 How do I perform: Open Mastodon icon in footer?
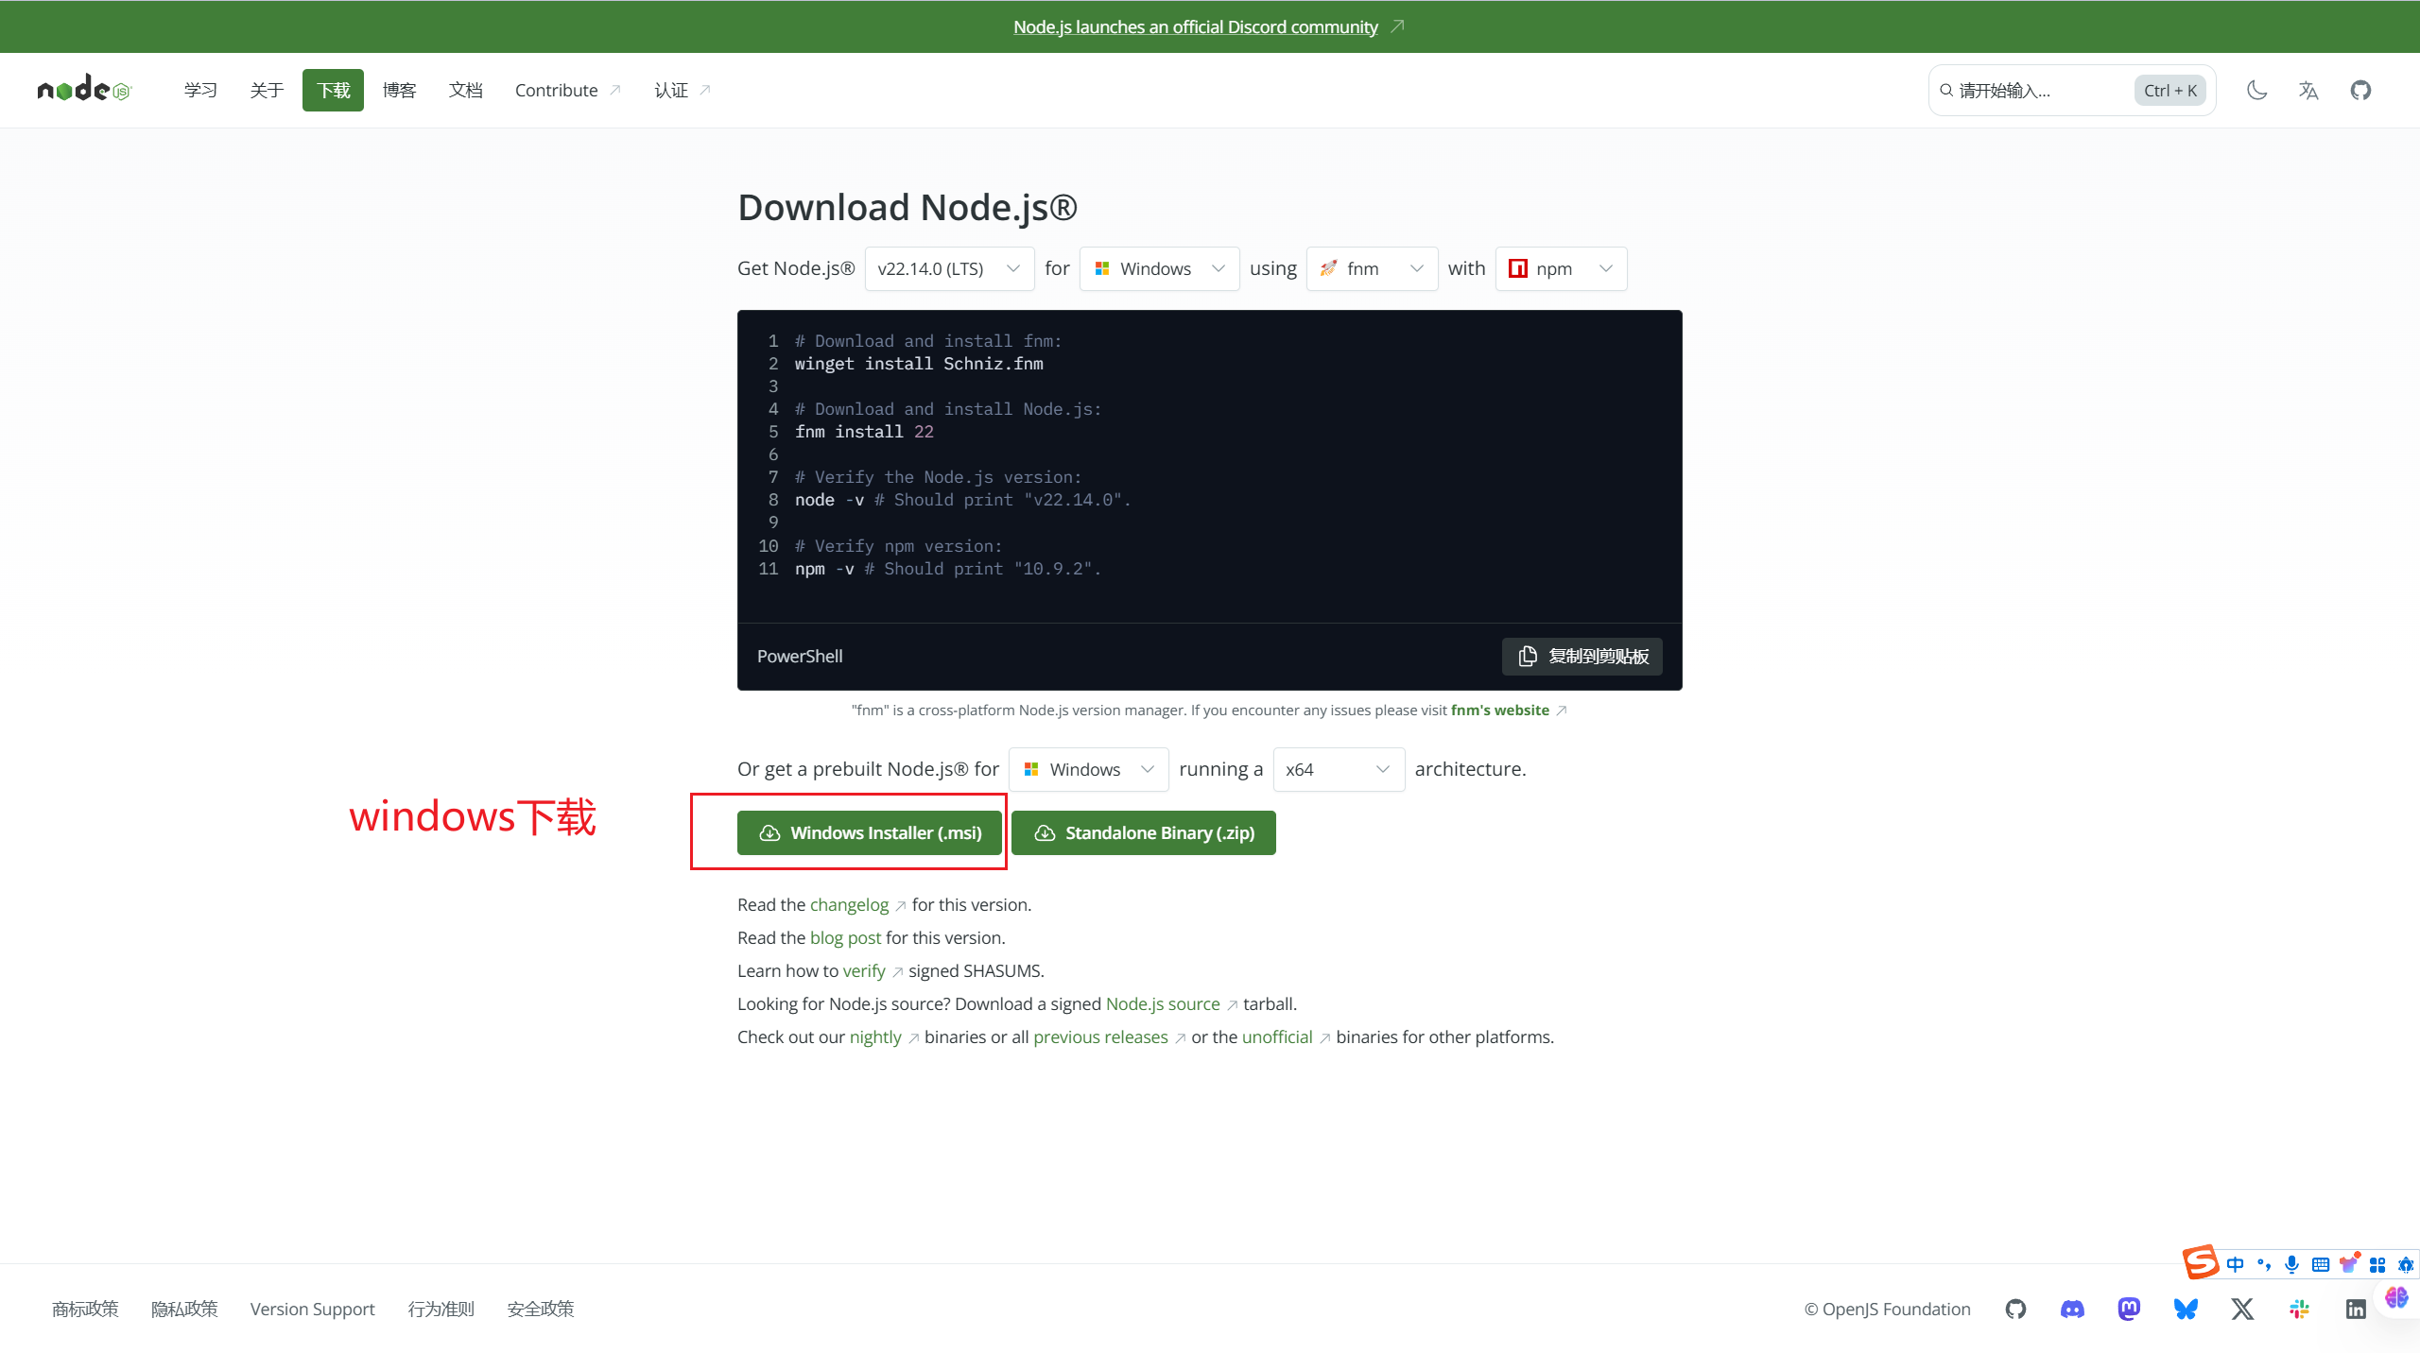tap(2129, 1309)
